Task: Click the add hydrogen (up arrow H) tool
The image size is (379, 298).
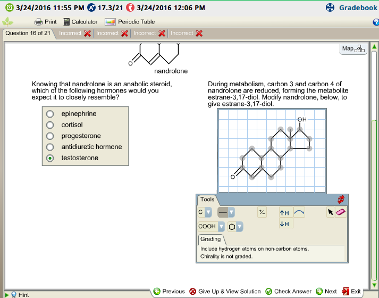Action: 284,212
